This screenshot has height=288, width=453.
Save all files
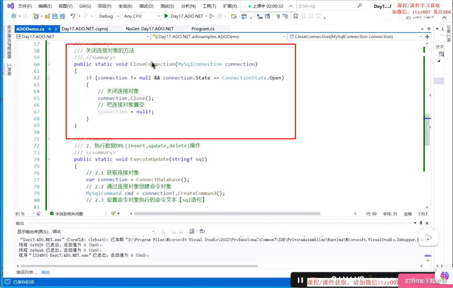pos(62,16)
